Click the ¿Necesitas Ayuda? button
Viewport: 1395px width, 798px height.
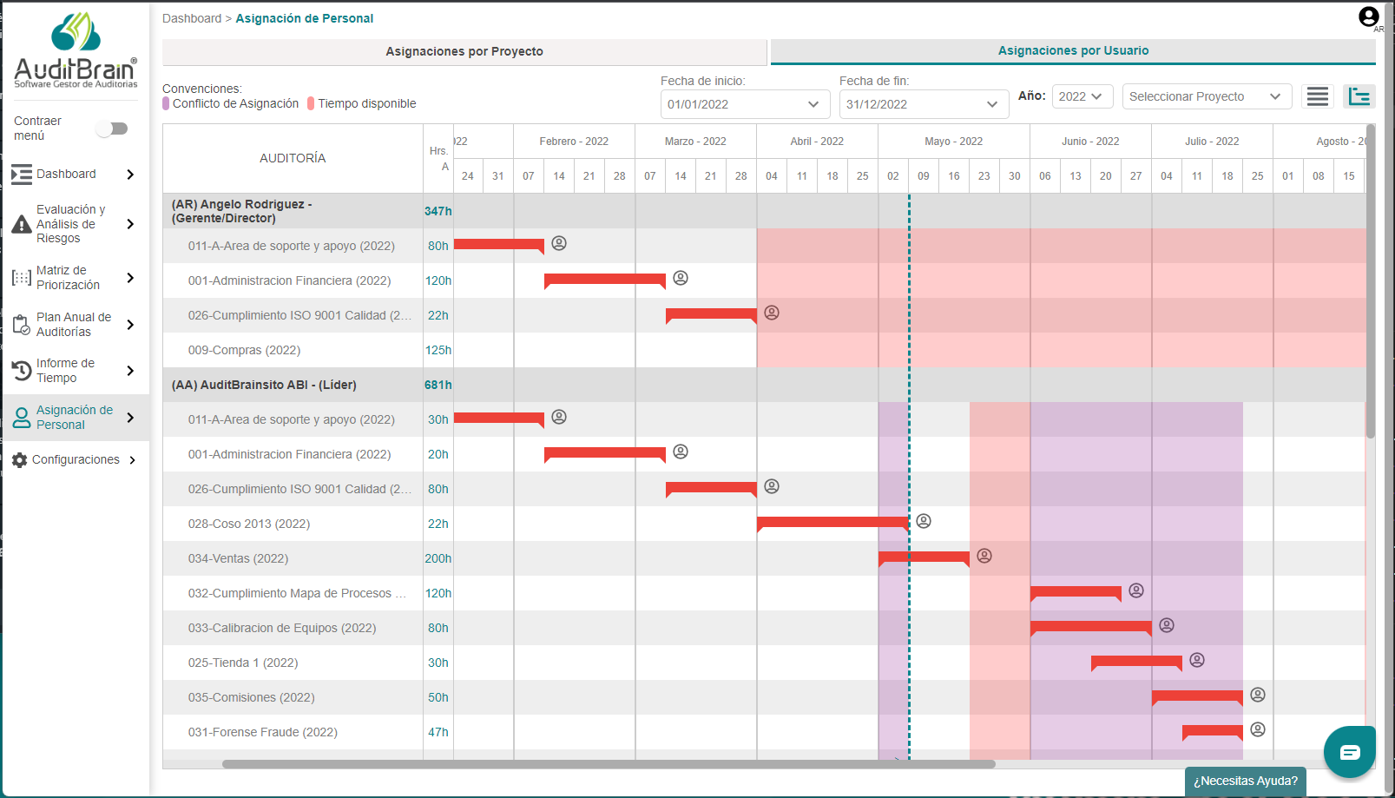click(1245, 781)
